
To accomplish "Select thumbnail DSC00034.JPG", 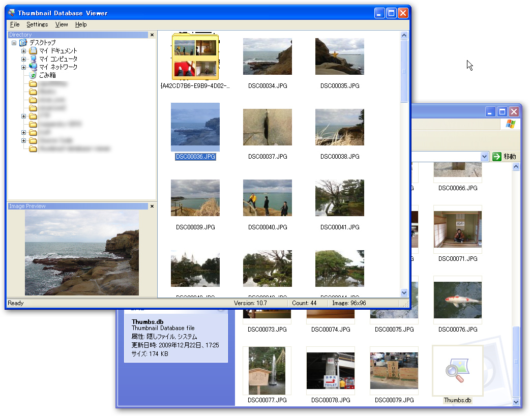I will (x=268, y=56).
